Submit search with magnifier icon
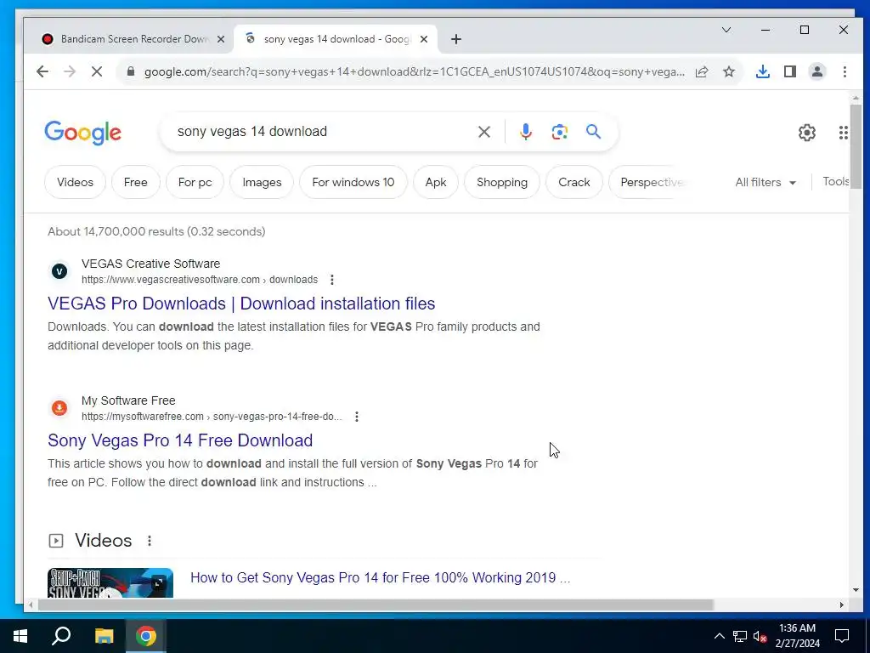 593,132
